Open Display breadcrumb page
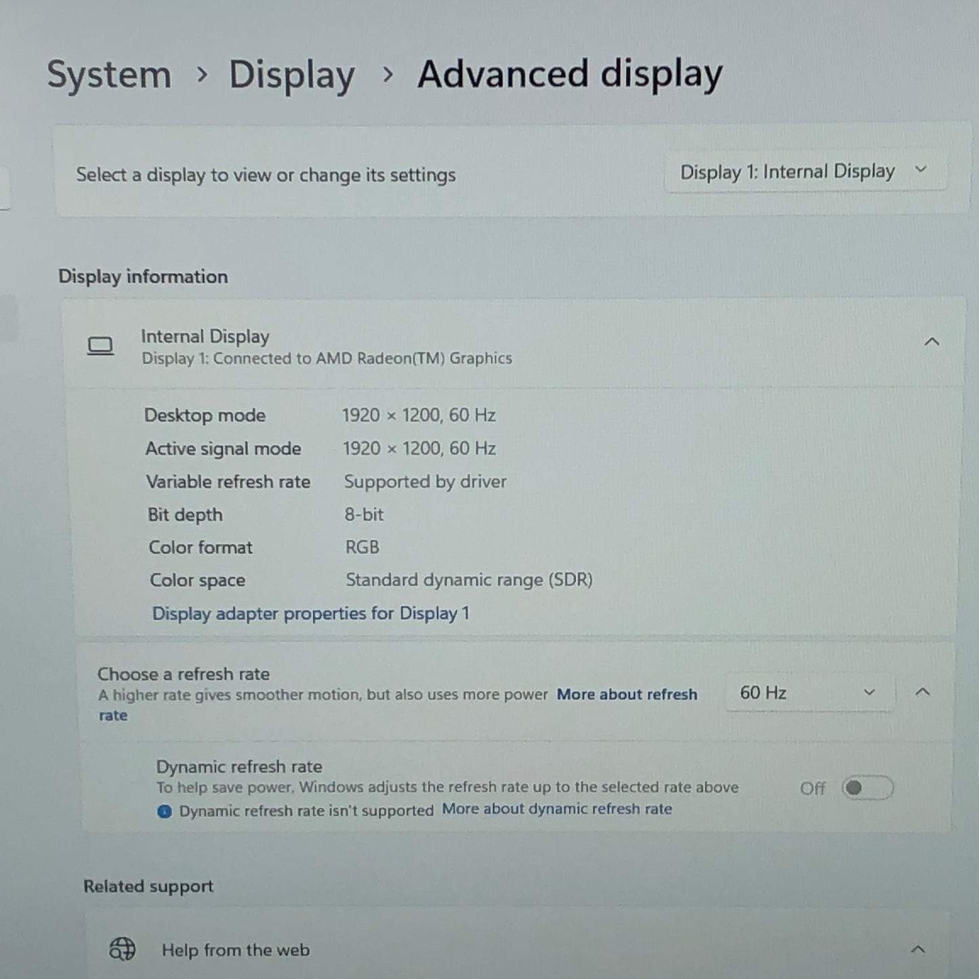This screenshot has width=979, height=979. 291,75
